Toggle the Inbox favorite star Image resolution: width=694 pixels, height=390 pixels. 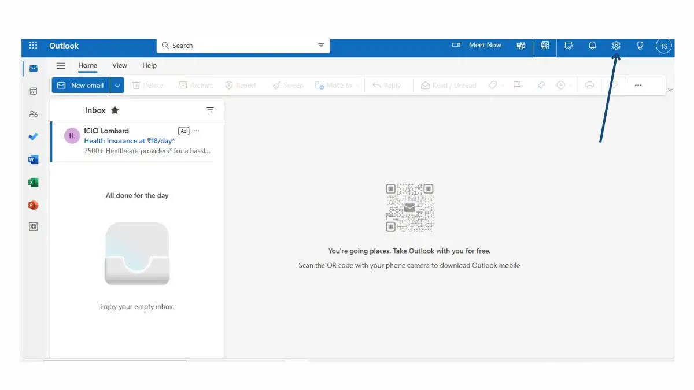click(x=115, y=110)
